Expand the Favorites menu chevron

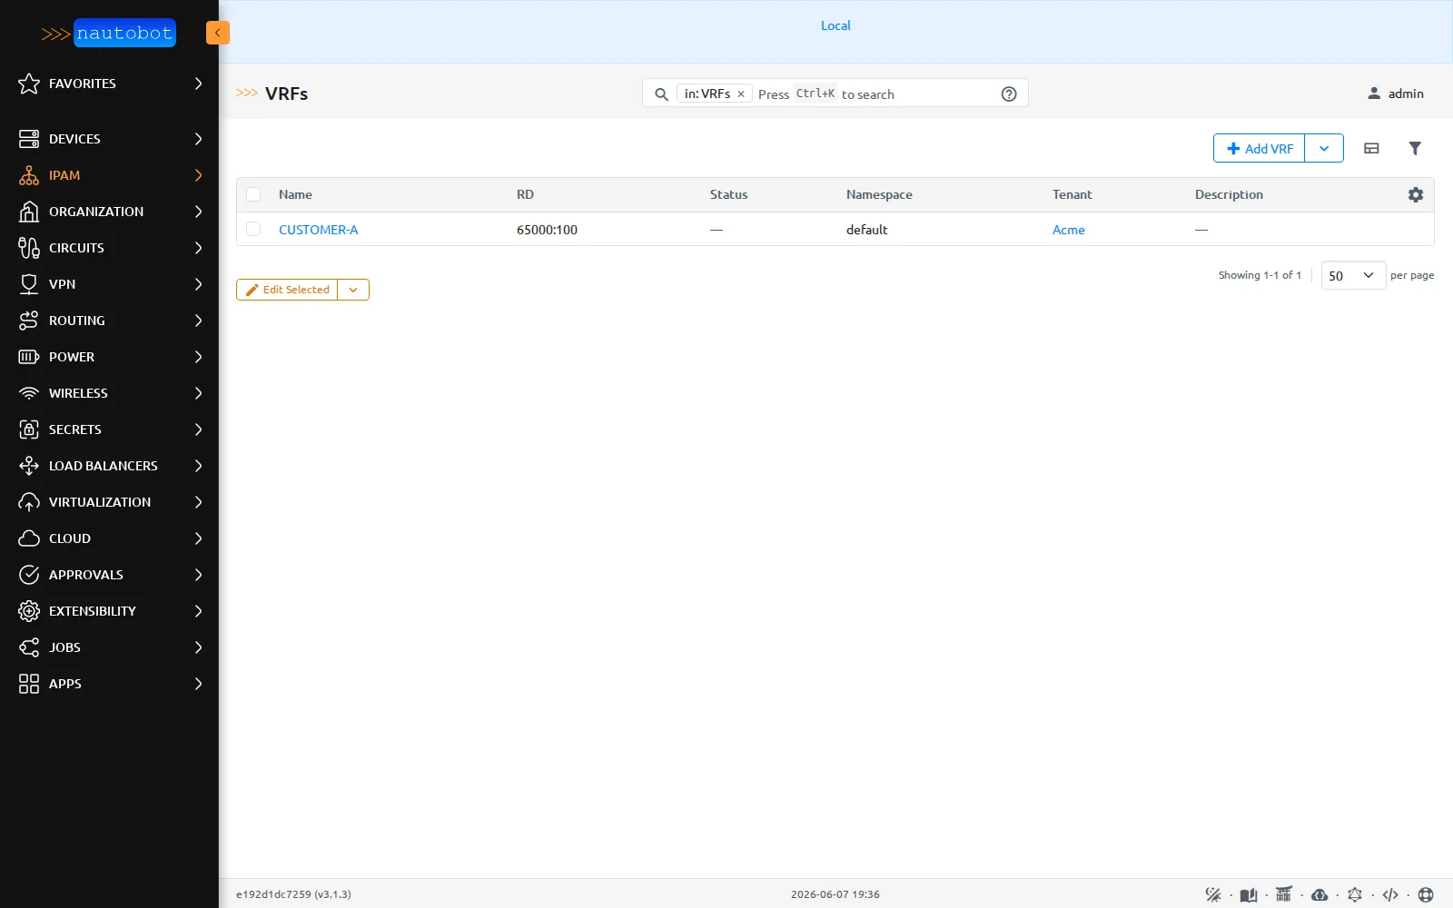(x=198, y=84)
